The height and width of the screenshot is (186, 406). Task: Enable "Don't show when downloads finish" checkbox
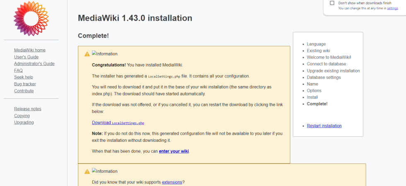point(332,3)
